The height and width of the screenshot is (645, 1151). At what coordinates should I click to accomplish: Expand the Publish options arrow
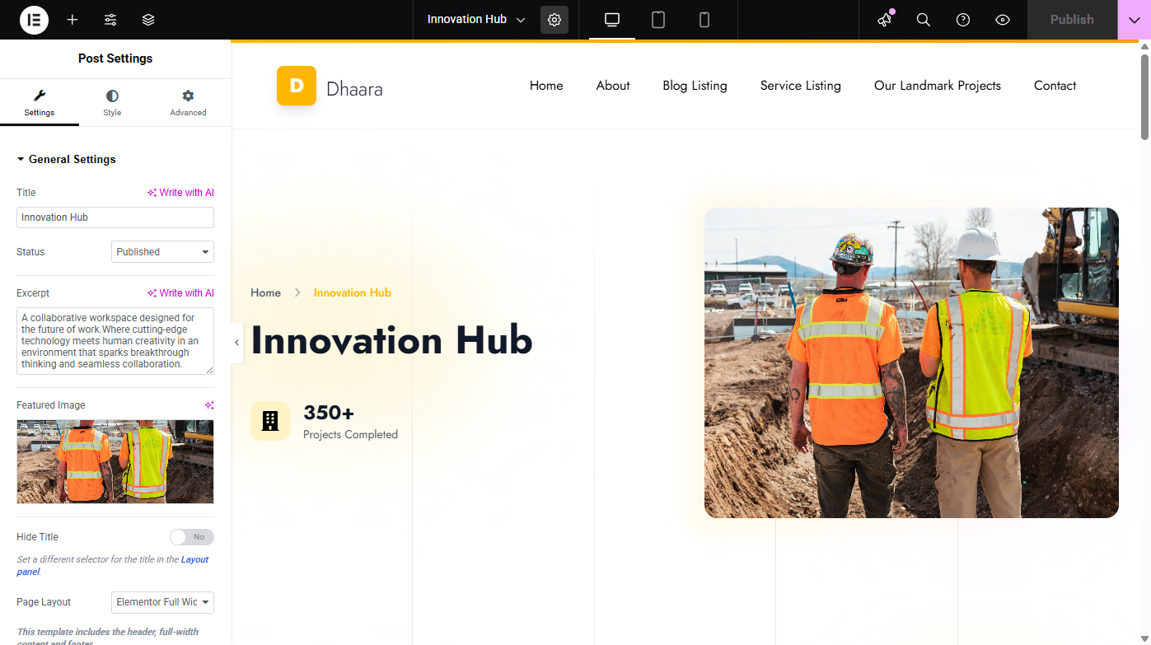point(1134,20)
